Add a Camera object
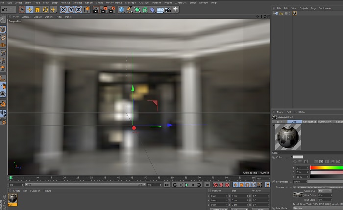The image size is (343, 210). (x=168, y=10)
